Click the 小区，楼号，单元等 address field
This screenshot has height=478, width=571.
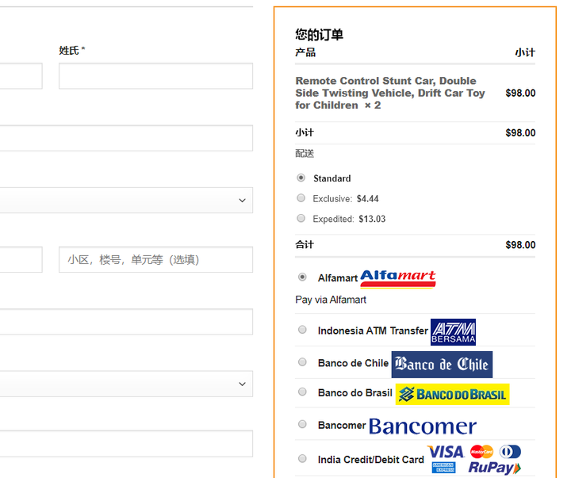click(x=156, y=259)
